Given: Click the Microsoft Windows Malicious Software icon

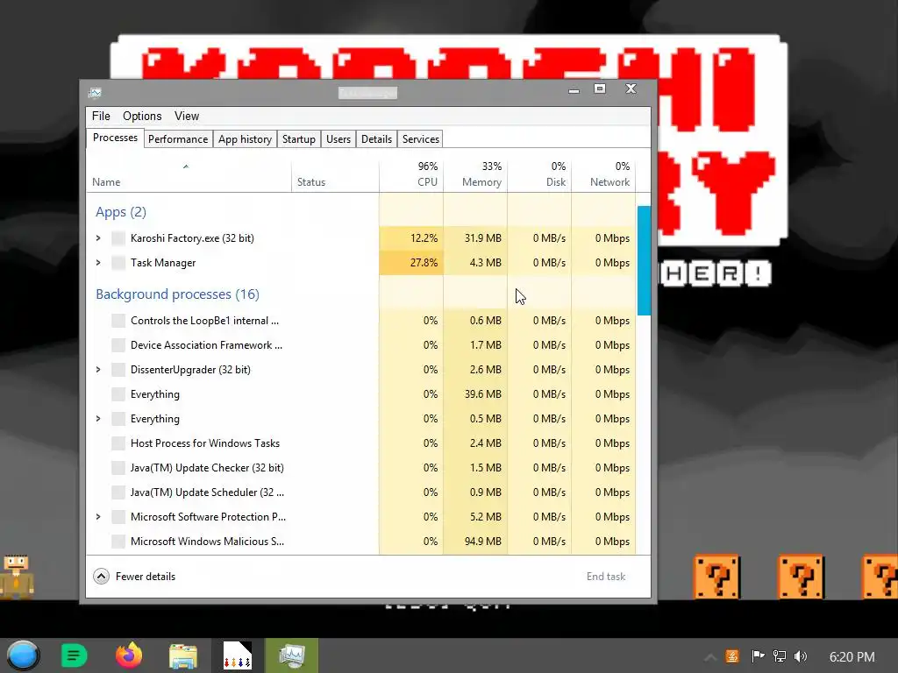Looking at the screenshot, I should tap(118, 542).
